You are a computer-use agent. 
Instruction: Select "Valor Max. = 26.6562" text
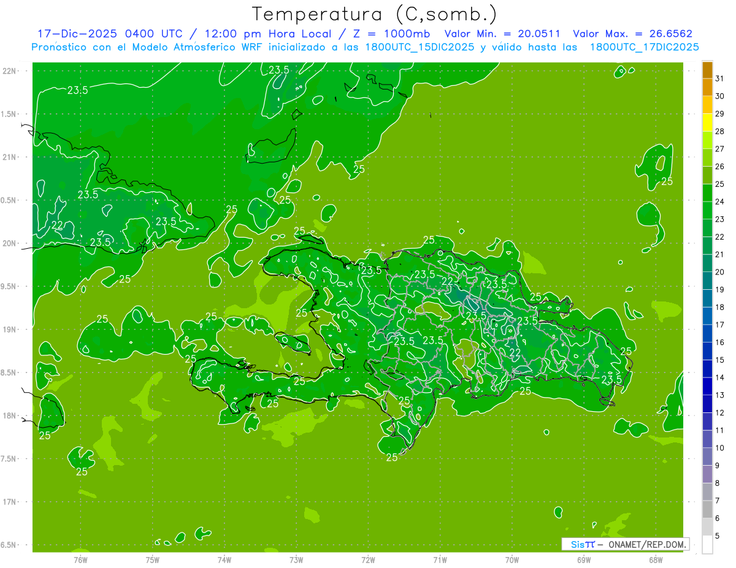click(x=632, y=34)
